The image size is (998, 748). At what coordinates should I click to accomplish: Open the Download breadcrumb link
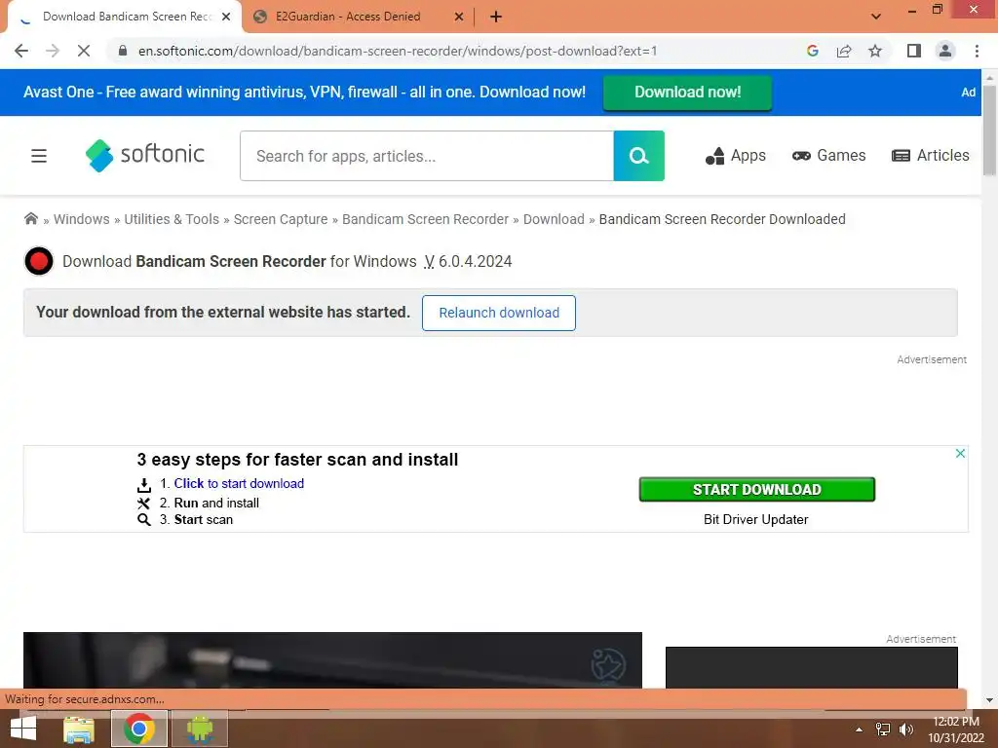pos(554,219)
